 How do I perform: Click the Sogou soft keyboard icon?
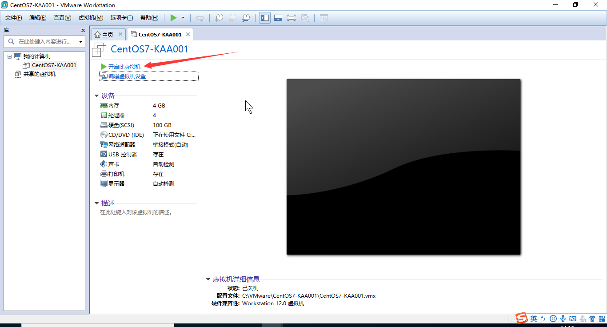pyautogui.click(x=573, y=319)
